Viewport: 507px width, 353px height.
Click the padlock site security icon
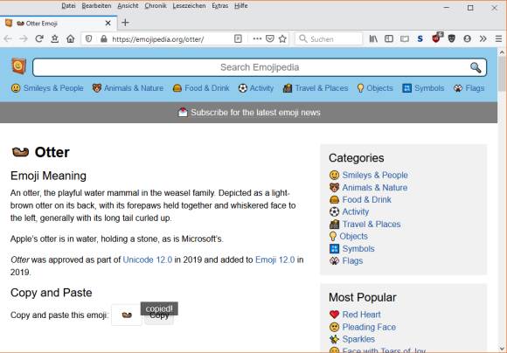point(103,38)
